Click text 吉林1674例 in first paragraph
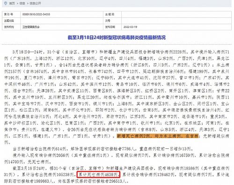 pos(37,71)
